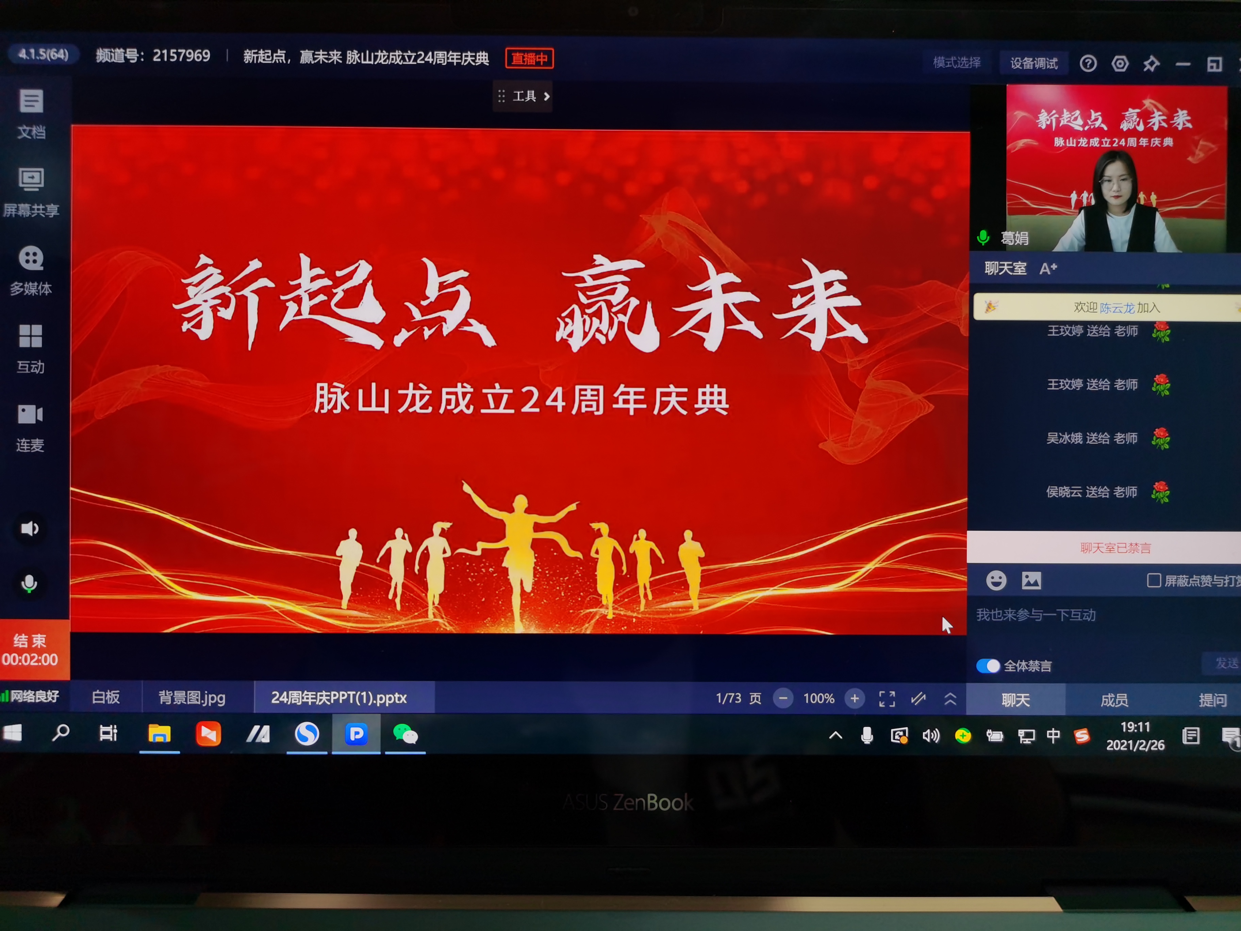The width and height of the screenshot is (1241, 931).
Task: Toggle the 全体禁言 mute-all switch
Action: click(x=988, y=666)
